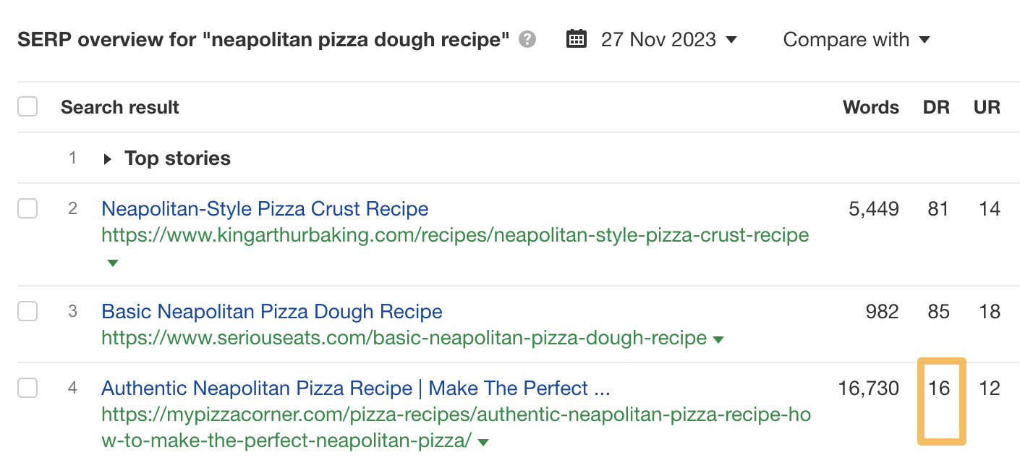
Task: Click the help icon next to the SERP overview title
Action: tap(528, 40)
